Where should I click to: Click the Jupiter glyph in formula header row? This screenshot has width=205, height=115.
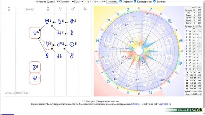click(85, 9)
